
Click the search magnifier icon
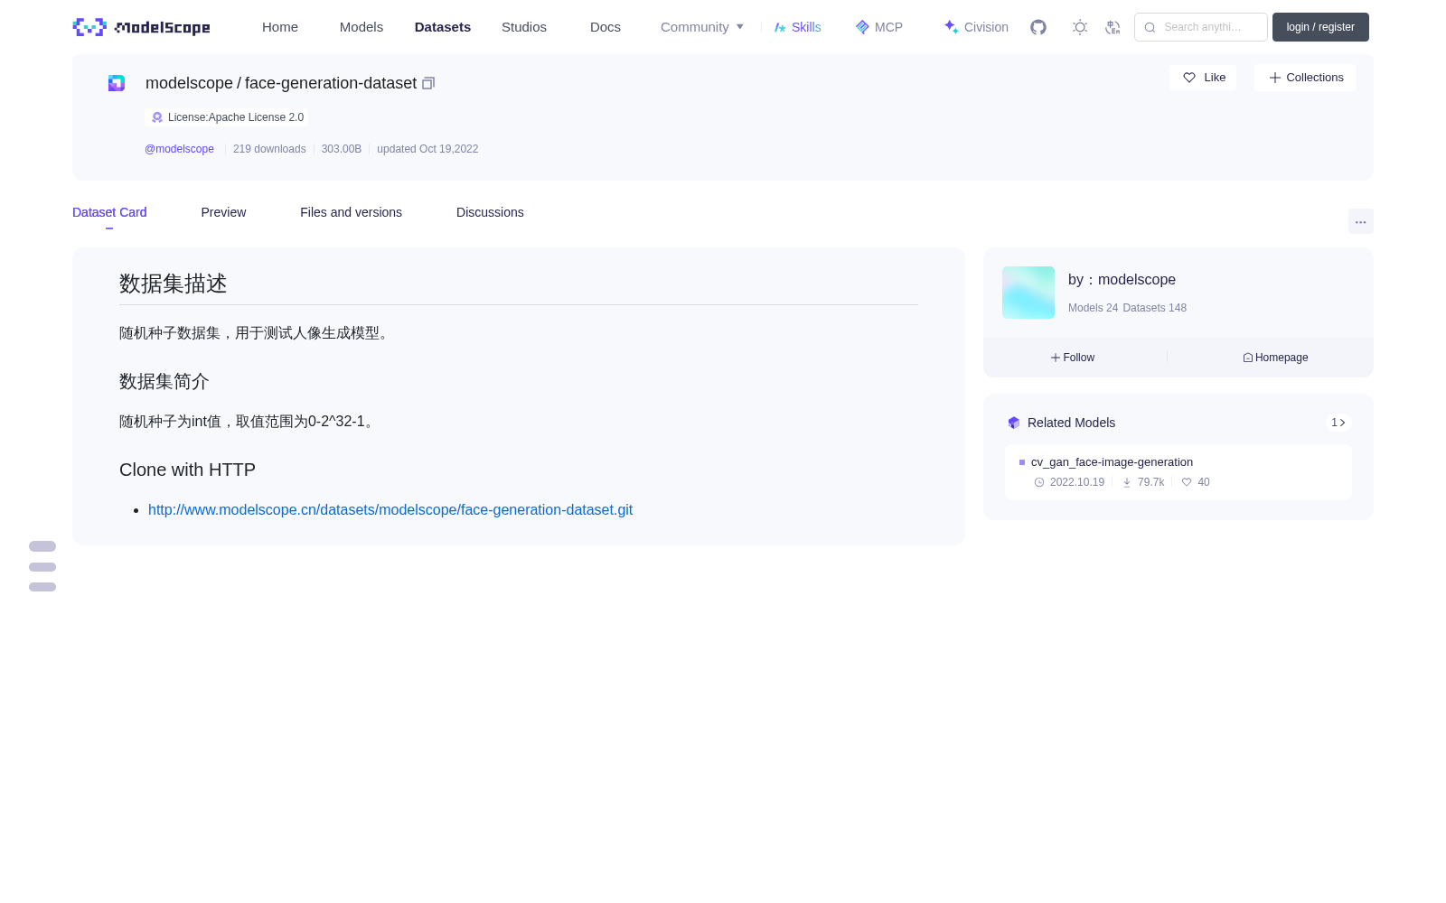[x=1150, y=27]
